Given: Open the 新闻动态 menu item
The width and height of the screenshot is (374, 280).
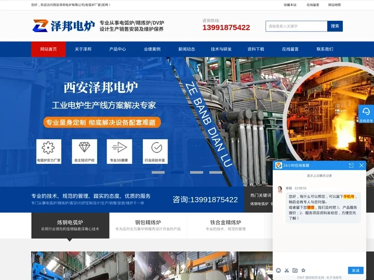Looking at the screenshot, I should click(187, 49).
